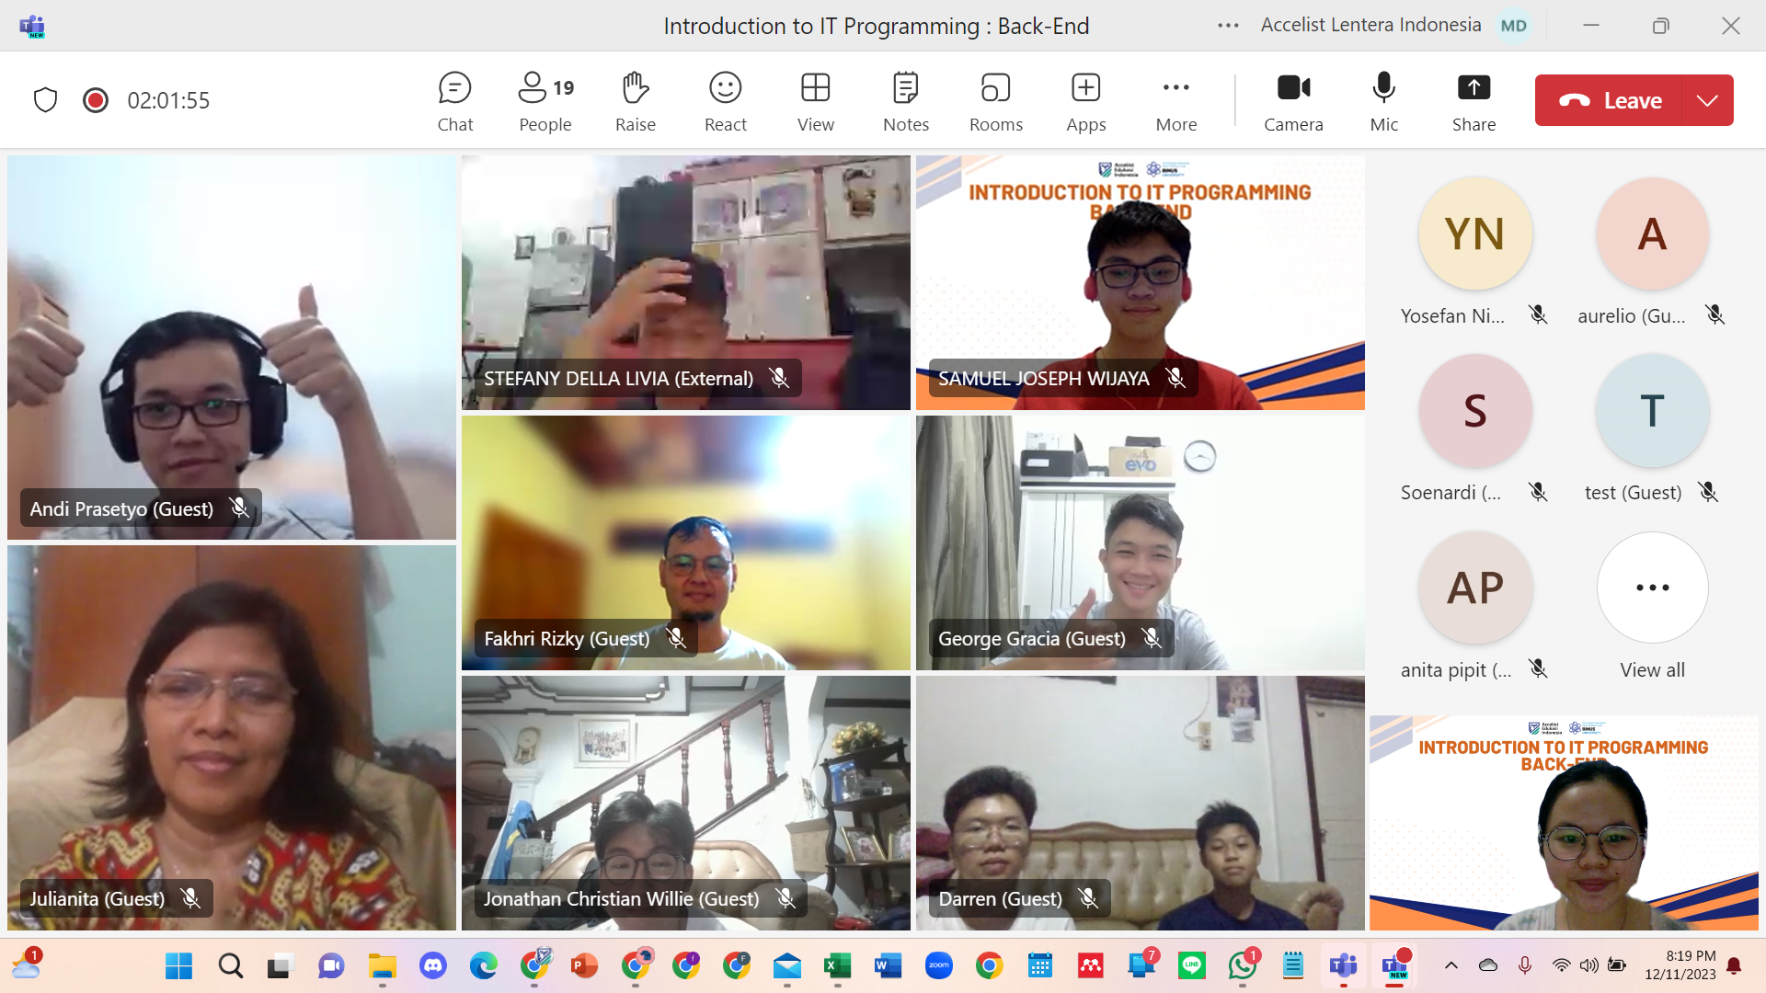Open breakout Rooms

[995, 99]
